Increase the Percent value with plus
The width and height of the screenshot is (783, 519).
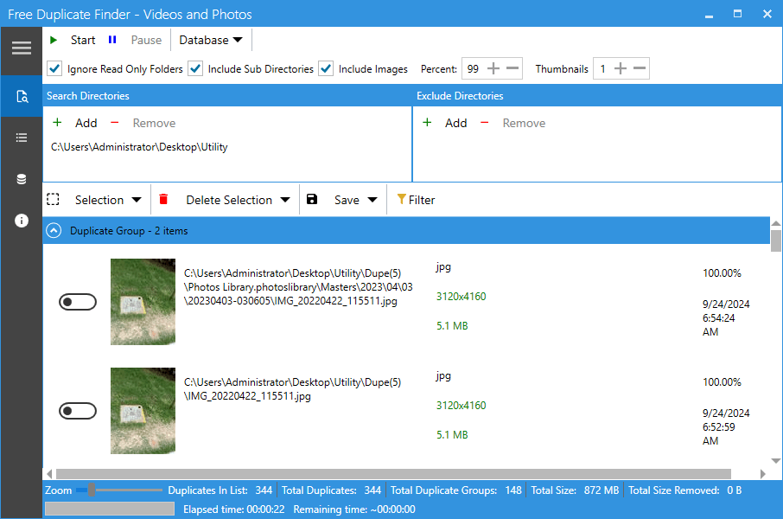pyautogui.click(x=493, y=69)
